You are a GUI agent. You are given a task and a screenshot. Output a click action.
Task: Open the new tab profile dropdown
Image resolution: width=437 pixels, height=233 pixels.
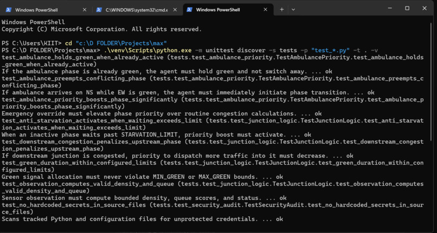tap(293, 9)
